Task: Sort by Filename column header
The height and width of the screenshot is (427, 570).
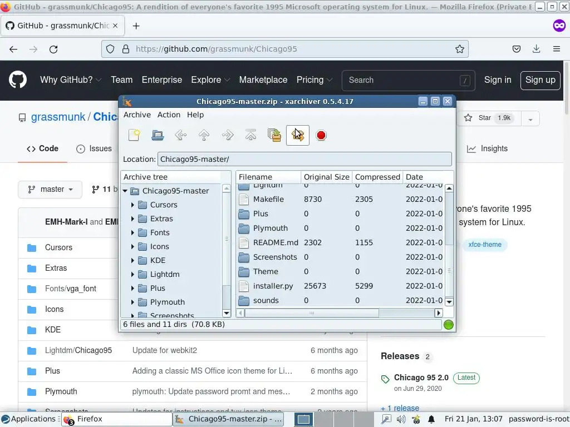Action: tap(268, 177)
